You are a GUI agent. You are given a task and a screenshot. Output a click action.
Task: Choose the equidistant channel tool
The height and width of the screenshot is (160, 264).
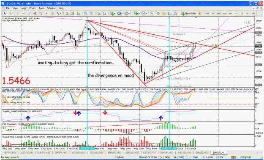[x=35, y=14]
